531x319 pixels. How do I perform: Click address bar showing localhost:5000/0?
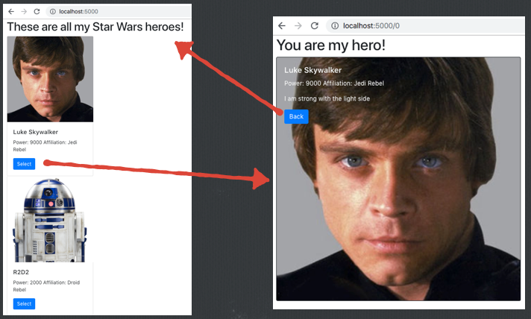pos(426,25)
